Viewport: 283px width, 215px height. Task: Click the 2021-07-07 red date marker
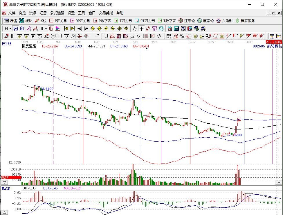[274, 42]
